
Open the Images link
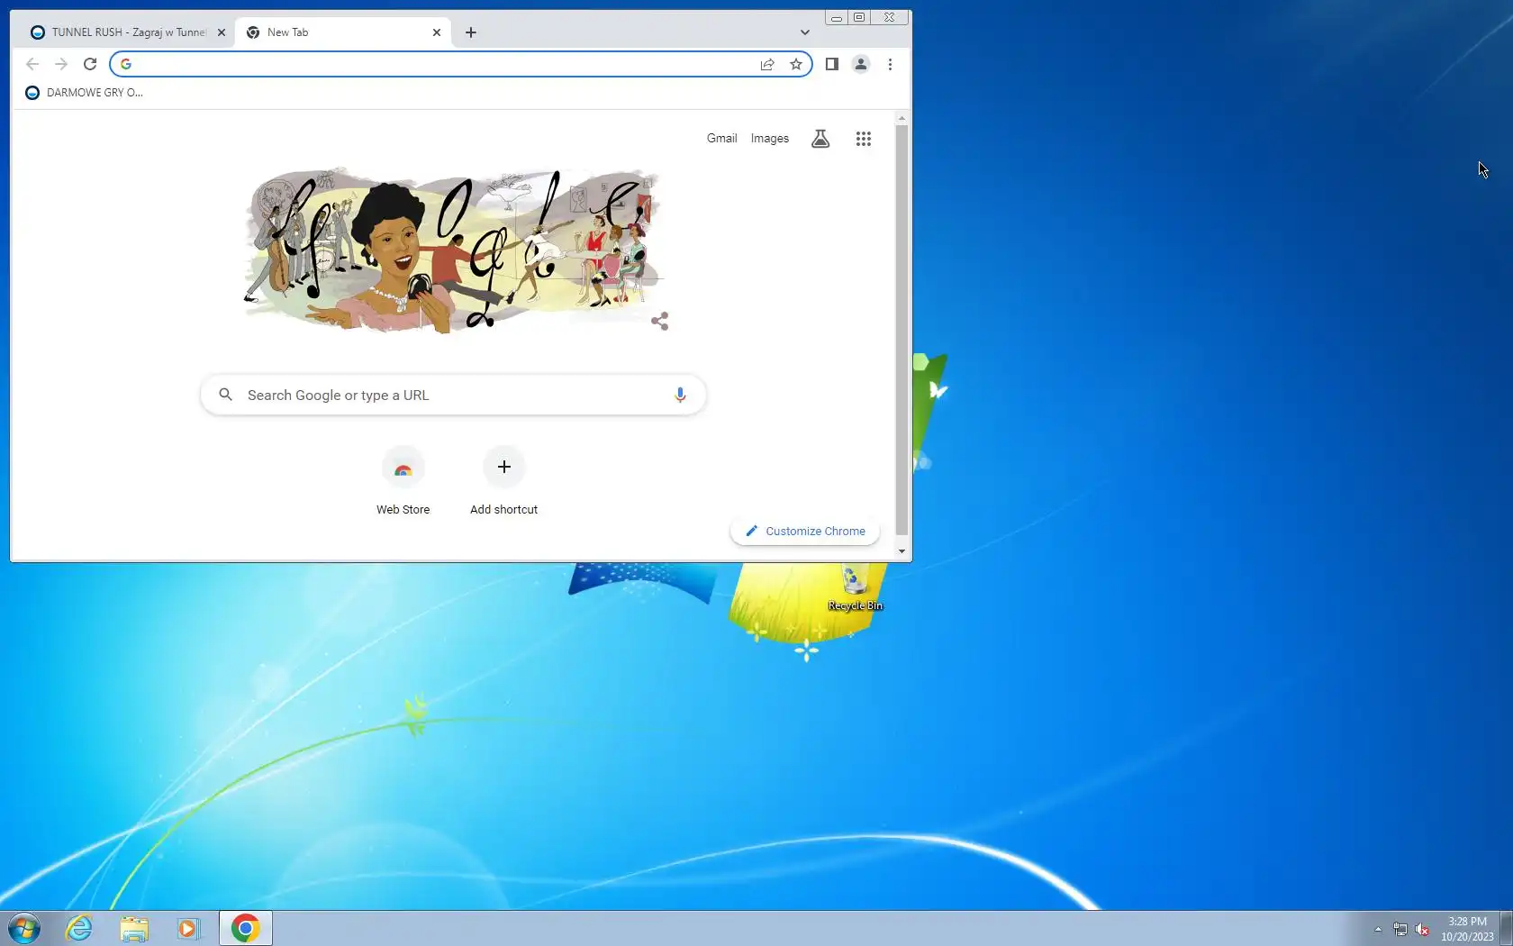pyautogui.click(x=770, y=139)
